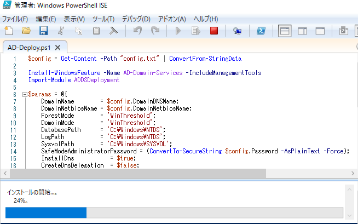Open the 表示(V) menu
The width and height of the screenshot is (358, 224).
[74, 19]
